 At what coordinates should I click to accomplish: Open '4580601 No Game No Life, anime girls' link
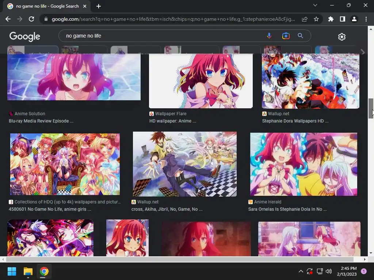tap(50, 209)
